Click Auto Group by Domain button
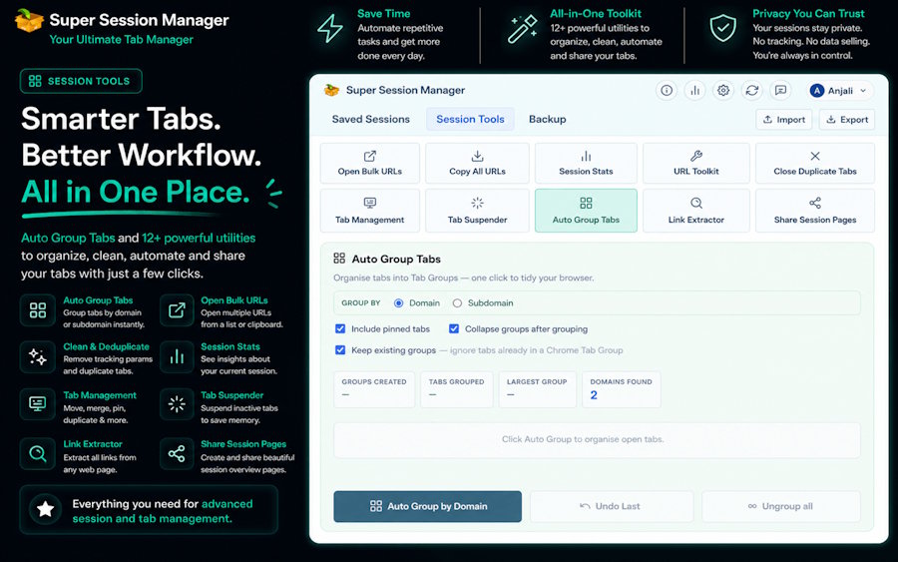 (428, 506)
